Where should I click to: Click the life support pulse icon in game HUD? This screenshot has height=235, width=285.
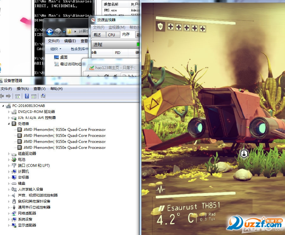coord(161,189)
